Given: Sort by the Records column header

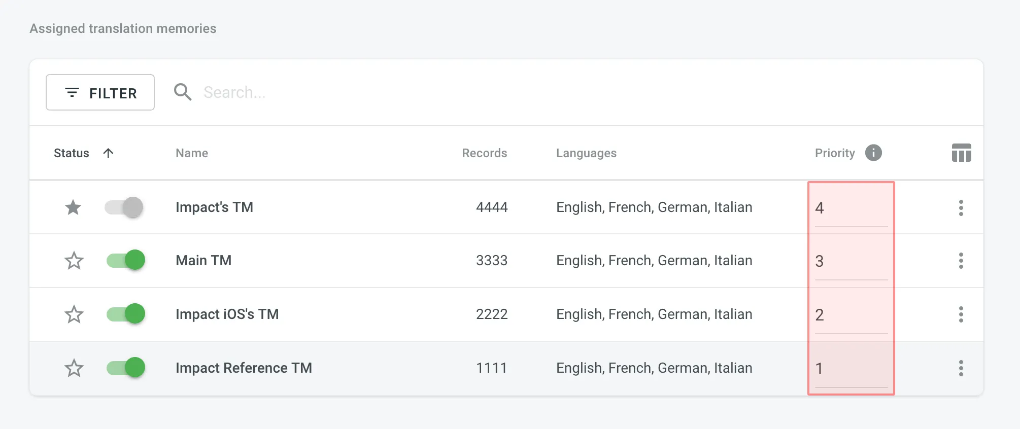Looking at the screenshot, I should (x=484, y=153).
